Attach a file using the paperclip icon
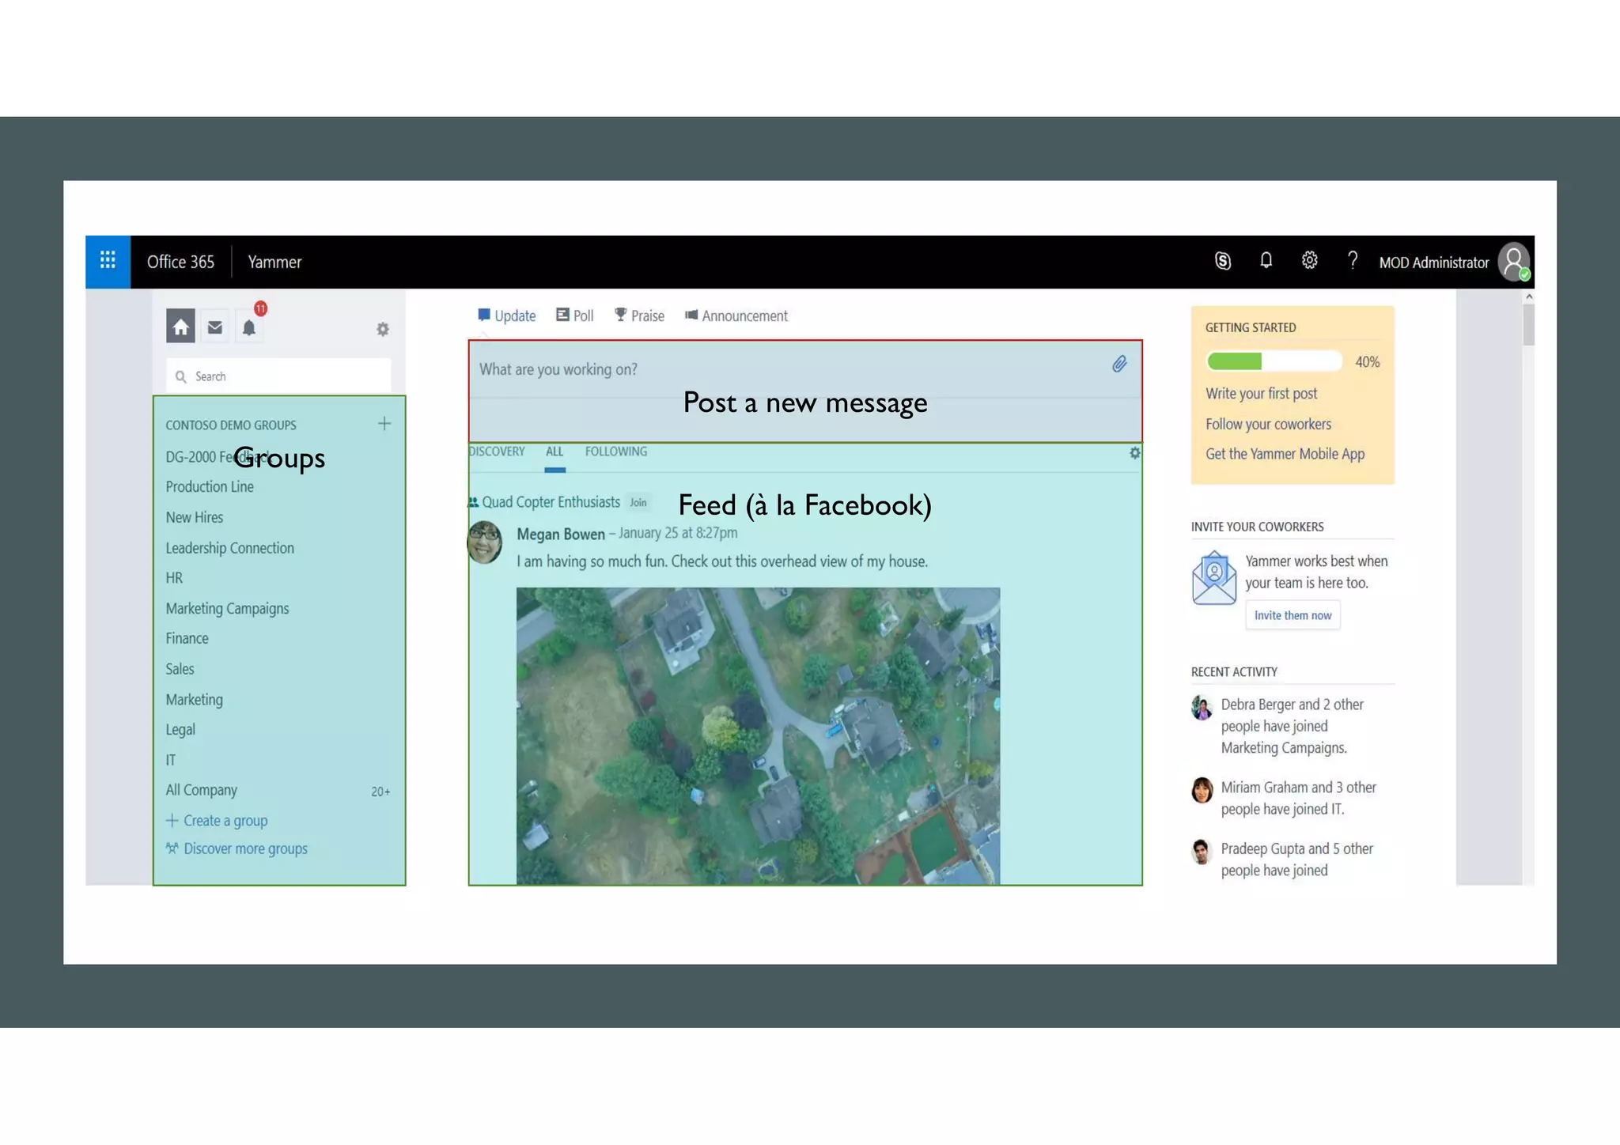The width and height of the screenshot is (1620, 1145). click(x=1119, y=365)
